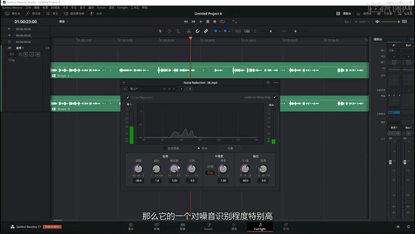
Task: Lock track A1 with padlock
Action: coord(20,54)
